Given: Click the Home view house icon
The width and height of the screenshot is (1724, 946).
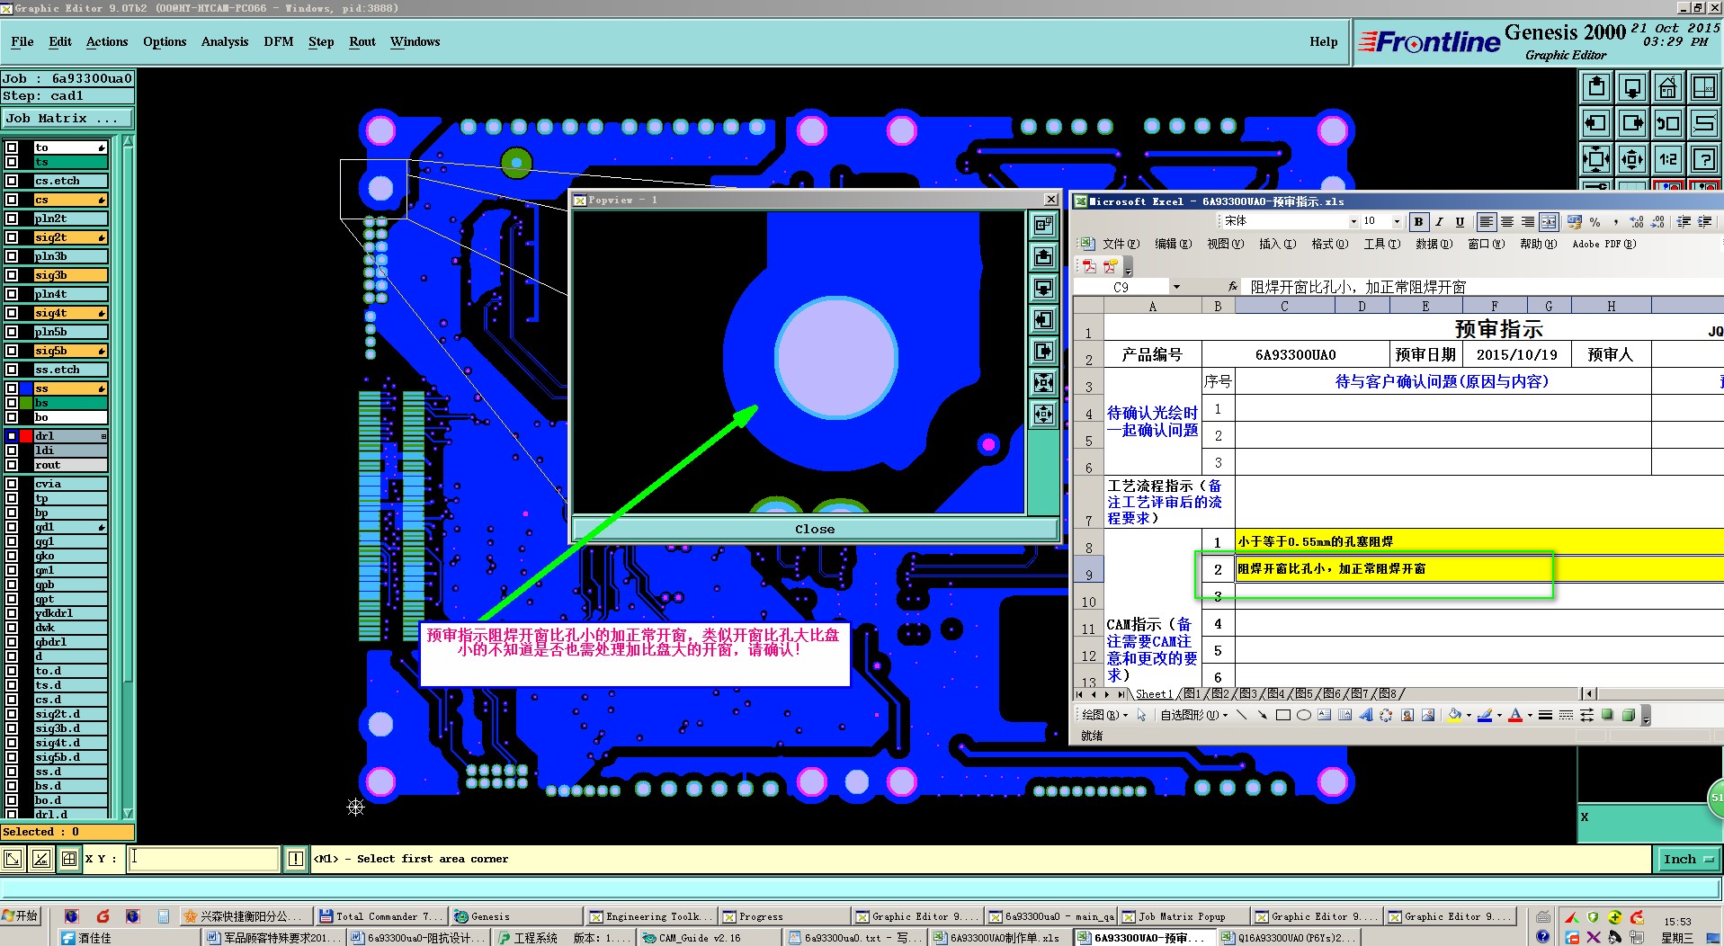Looking at the screenshot, I should [x=1668, y=87].
